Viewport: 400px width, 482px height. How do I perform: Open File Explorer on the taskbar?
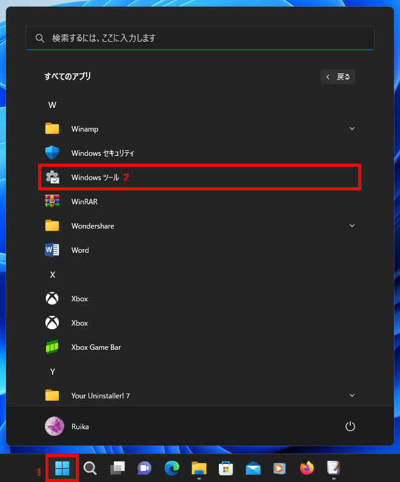[x=199, y=468]
